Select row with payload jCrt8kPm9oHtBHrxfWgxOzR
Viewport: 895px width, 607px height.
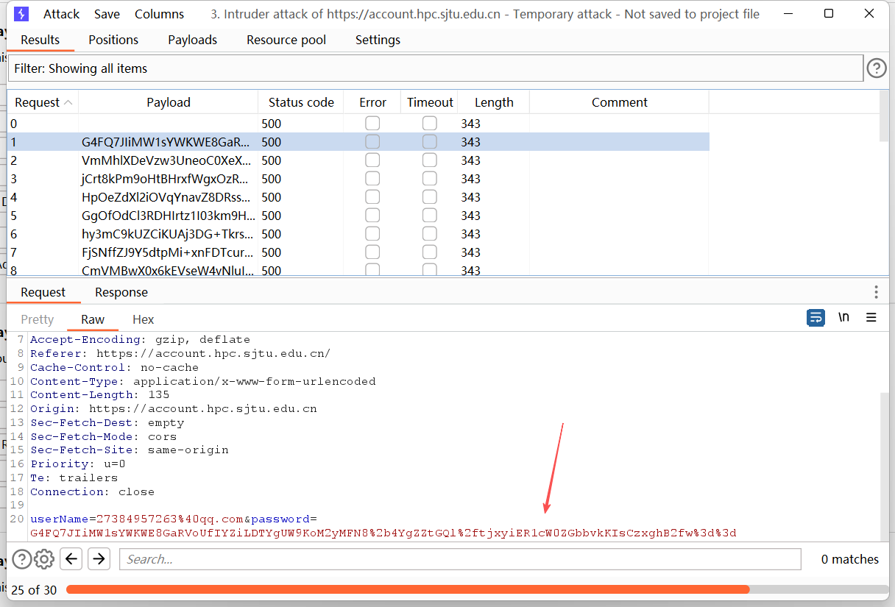point(358,179)
